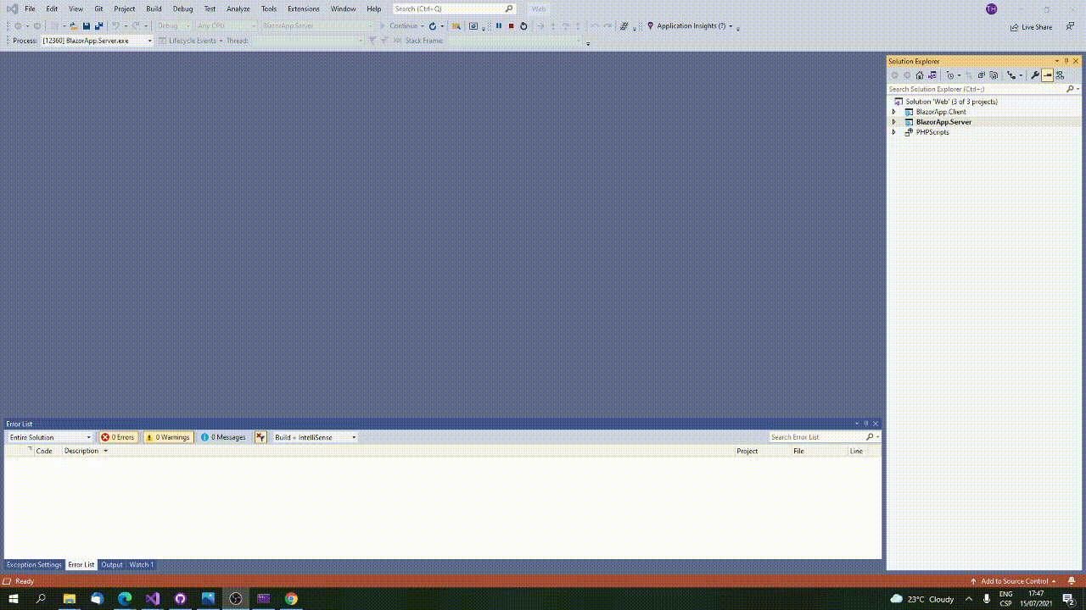The image size is (1086, 610).
Task: Open the Solution Explorer window options arrow
Action: [1057, 61]
